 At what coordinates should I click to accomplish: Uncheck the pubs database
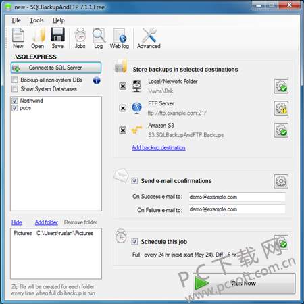15,108
